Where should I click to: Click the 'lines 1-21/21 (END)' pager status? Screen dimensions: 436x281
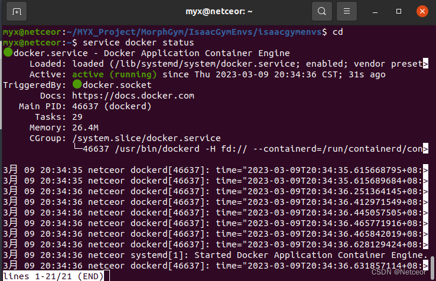[54, 276]
